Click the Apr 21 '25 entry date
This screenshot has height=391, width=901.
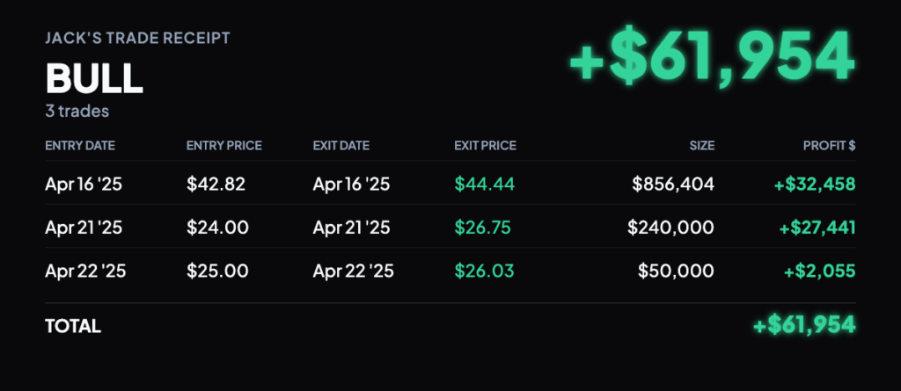[84, 228]
